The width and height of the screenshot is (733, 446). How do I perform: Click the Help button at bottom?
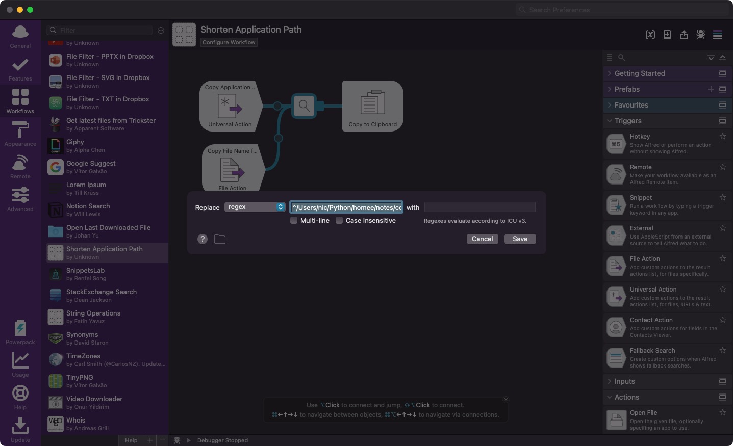tap(131, 440)
